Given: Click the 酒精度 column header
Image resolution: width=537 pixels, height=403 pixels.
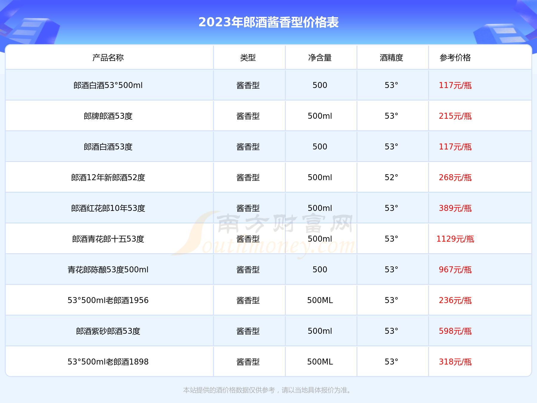Looking at the screenshot, I should point(392,58).
